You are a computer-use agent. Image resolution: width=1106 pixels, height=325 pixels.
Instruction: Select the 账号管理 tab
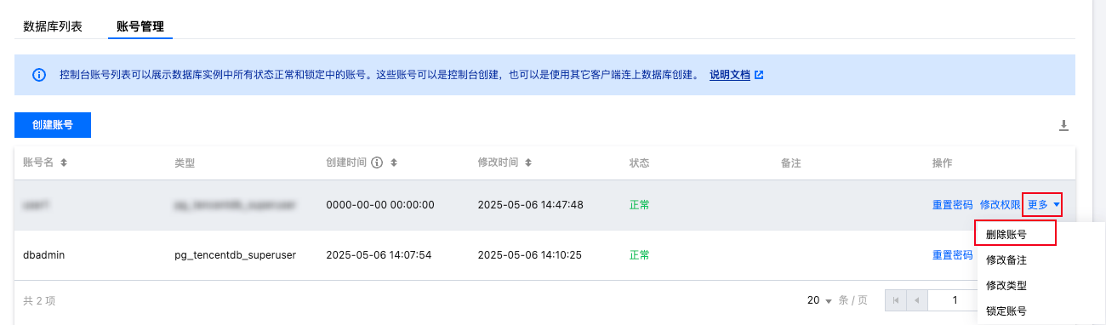click(140, 26)
